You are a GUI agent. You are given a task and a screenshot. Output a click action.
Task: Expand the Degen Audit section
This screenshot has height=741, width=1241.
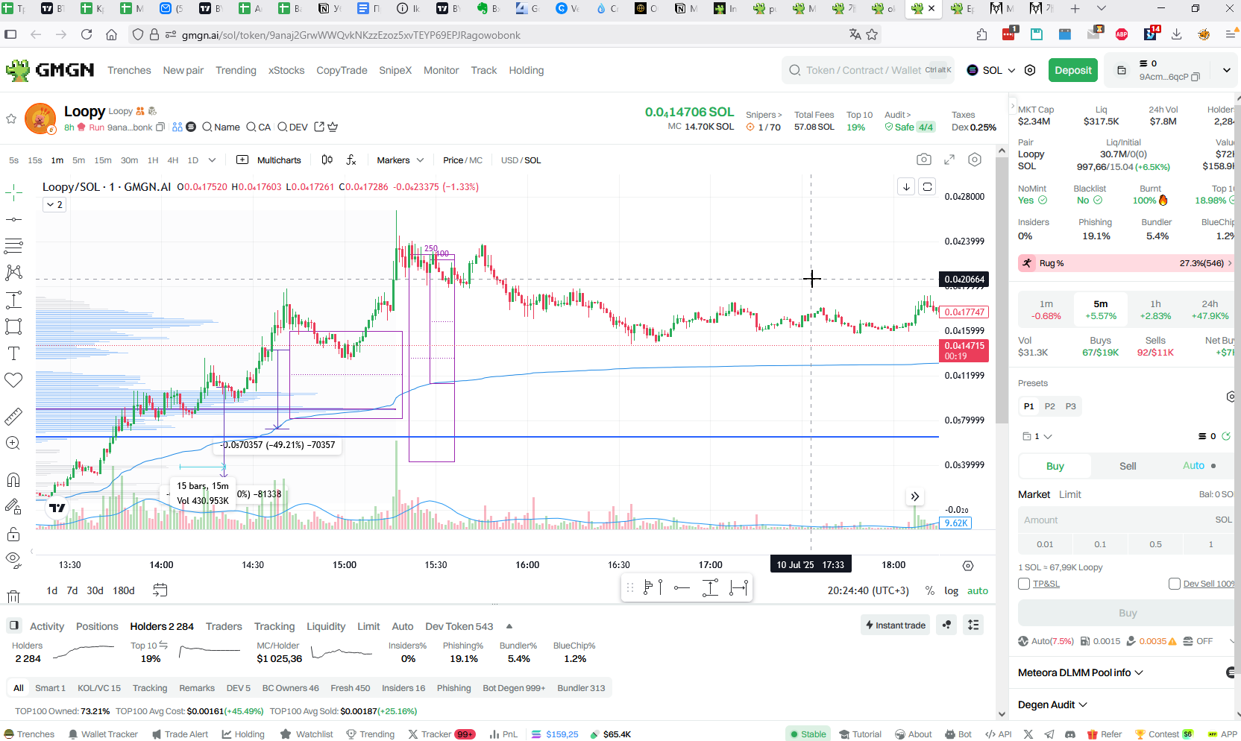1052,704
